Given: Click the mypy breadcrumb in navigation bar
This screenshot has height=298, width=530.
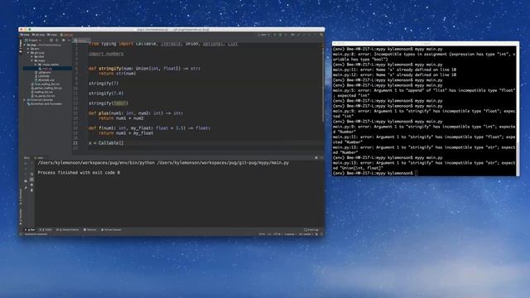Looking at the screenshot, I should click(x=52, y=35).
